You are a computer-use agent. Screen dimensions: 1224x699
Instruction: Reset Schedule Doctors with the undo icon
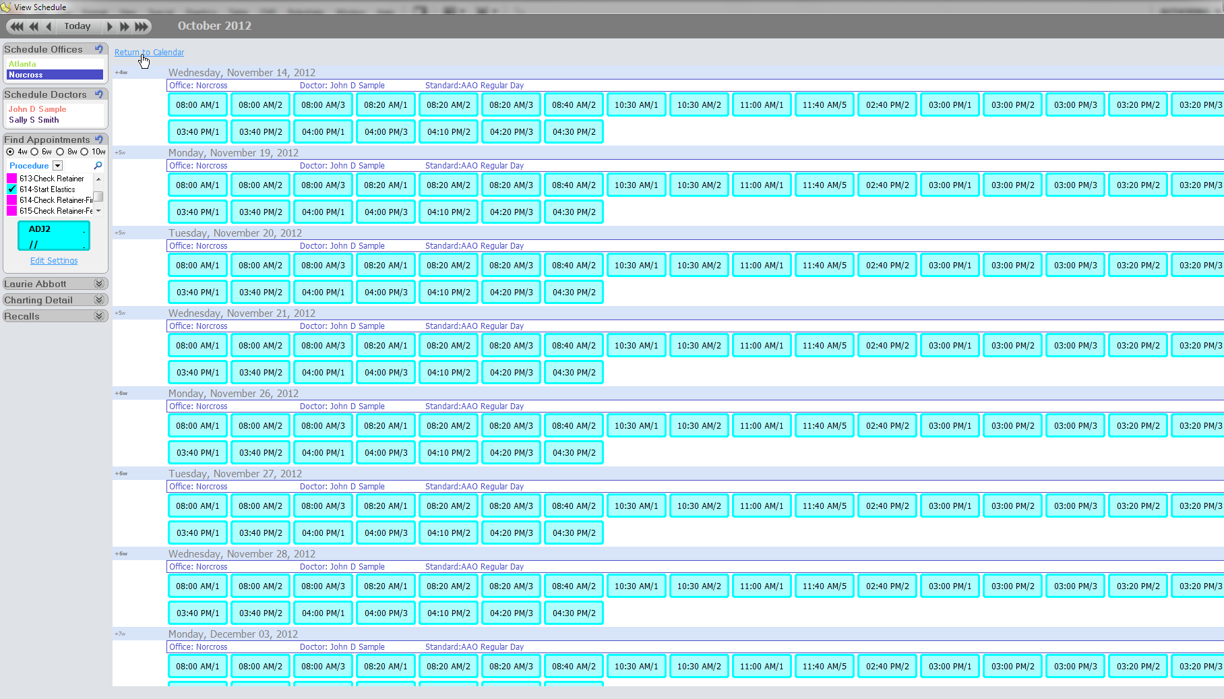tap(99, 94)
